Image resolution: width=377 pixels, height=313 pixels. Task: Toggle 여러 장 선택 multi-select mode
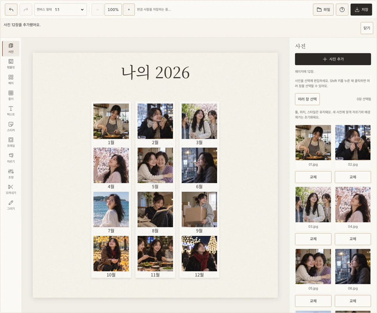307,99
